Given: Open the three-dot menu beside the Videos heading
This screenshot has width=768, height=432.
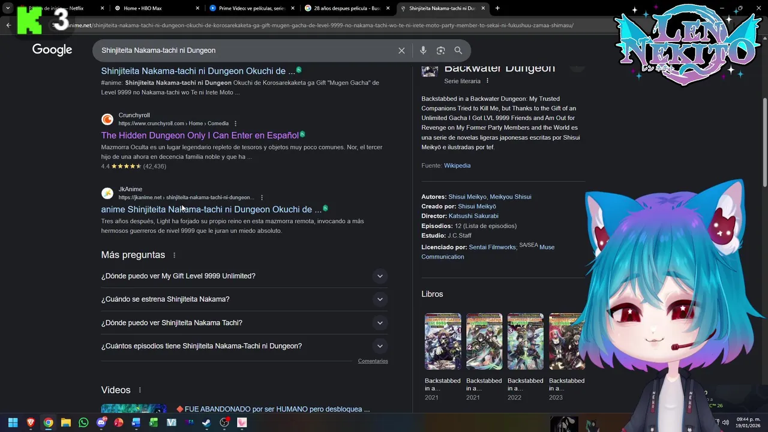Looking at the screenshot, I should 140,390.
